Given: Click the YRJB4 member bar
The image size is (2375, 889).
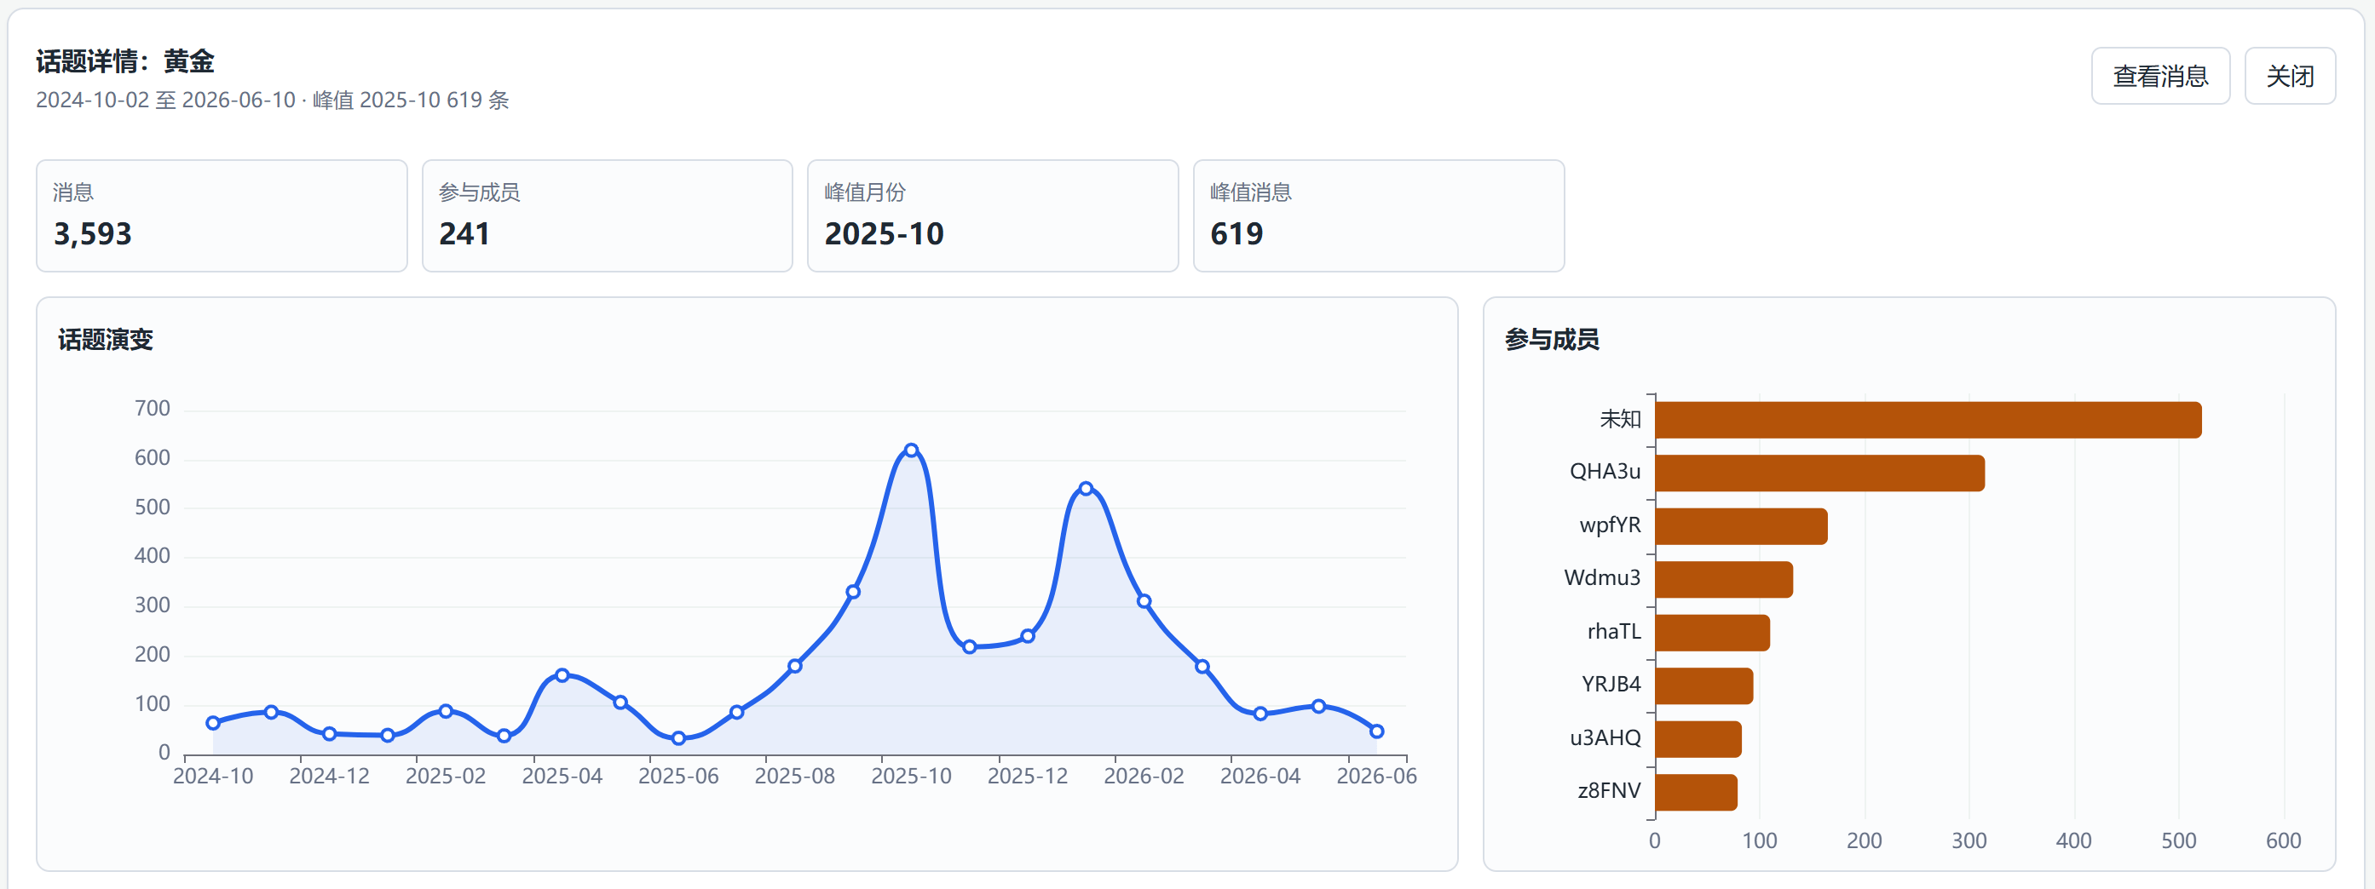Looking at the screenshot, I should pos(1704,686).
